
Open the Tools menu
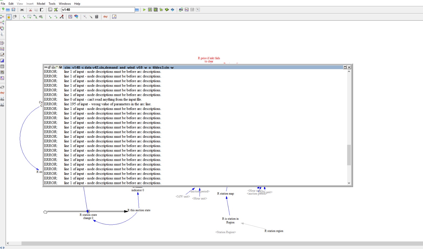click(52, 4)
